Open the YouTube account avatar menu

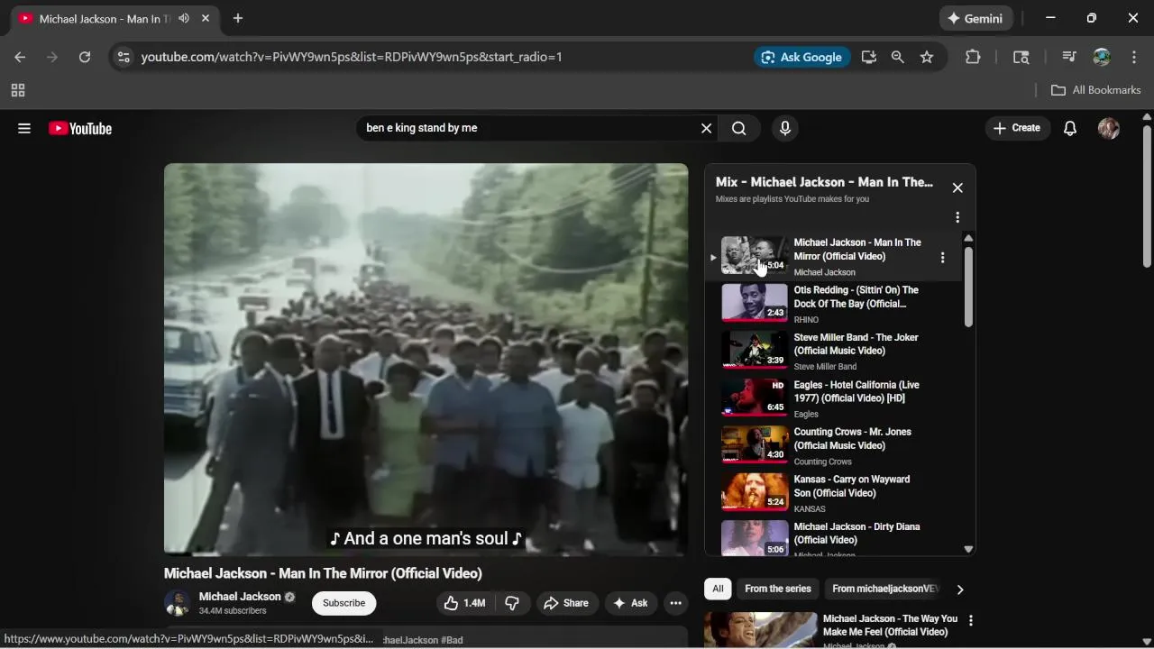(1109, 128)
